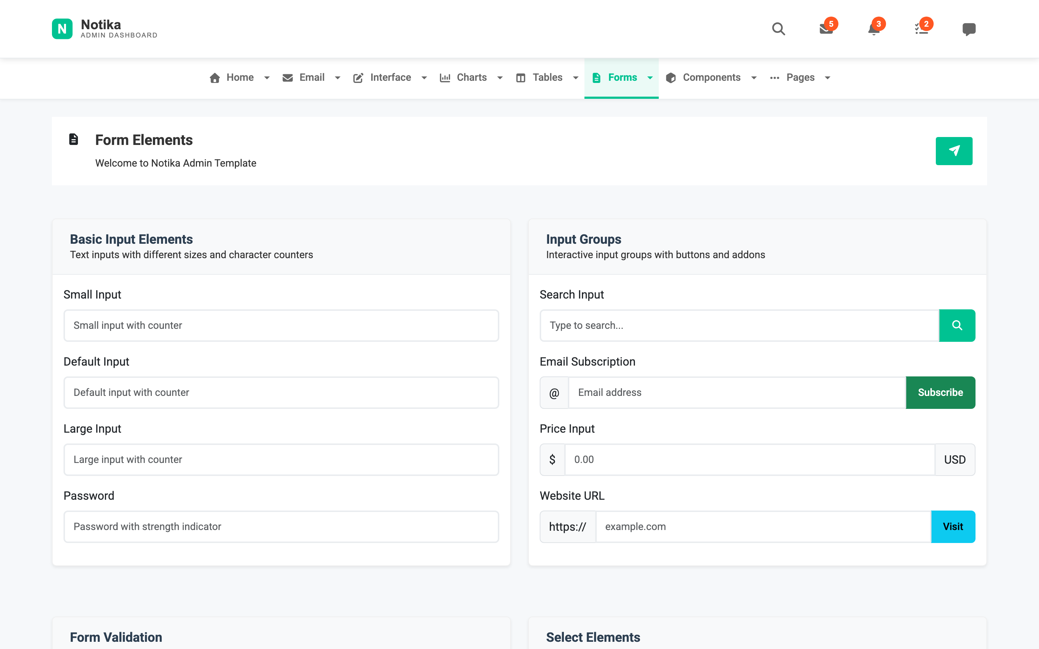The image size is (1039, 649).
Task: Expand the Charts dropdown arrow
Action: coord(500,78)
